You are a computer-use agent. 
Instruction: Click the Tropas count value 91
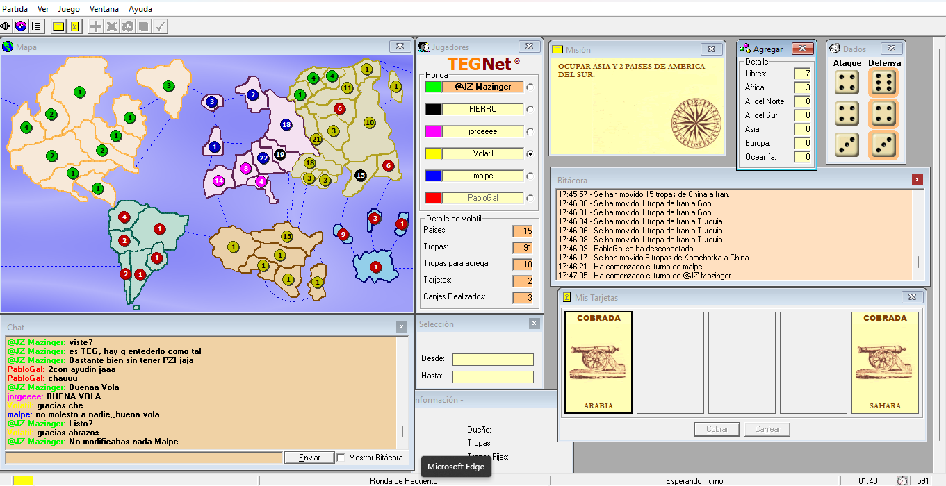[x=522, y=248]
